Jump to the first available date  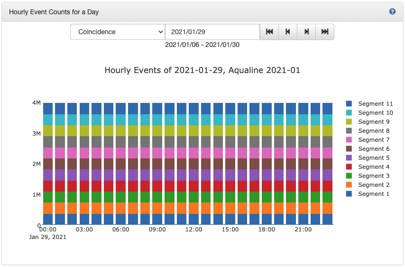pyautogui.click(x=269, y=32)
